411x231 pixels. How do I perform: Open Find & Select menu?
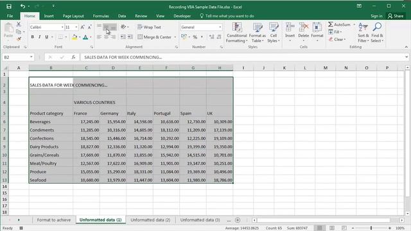click(377, 33)
